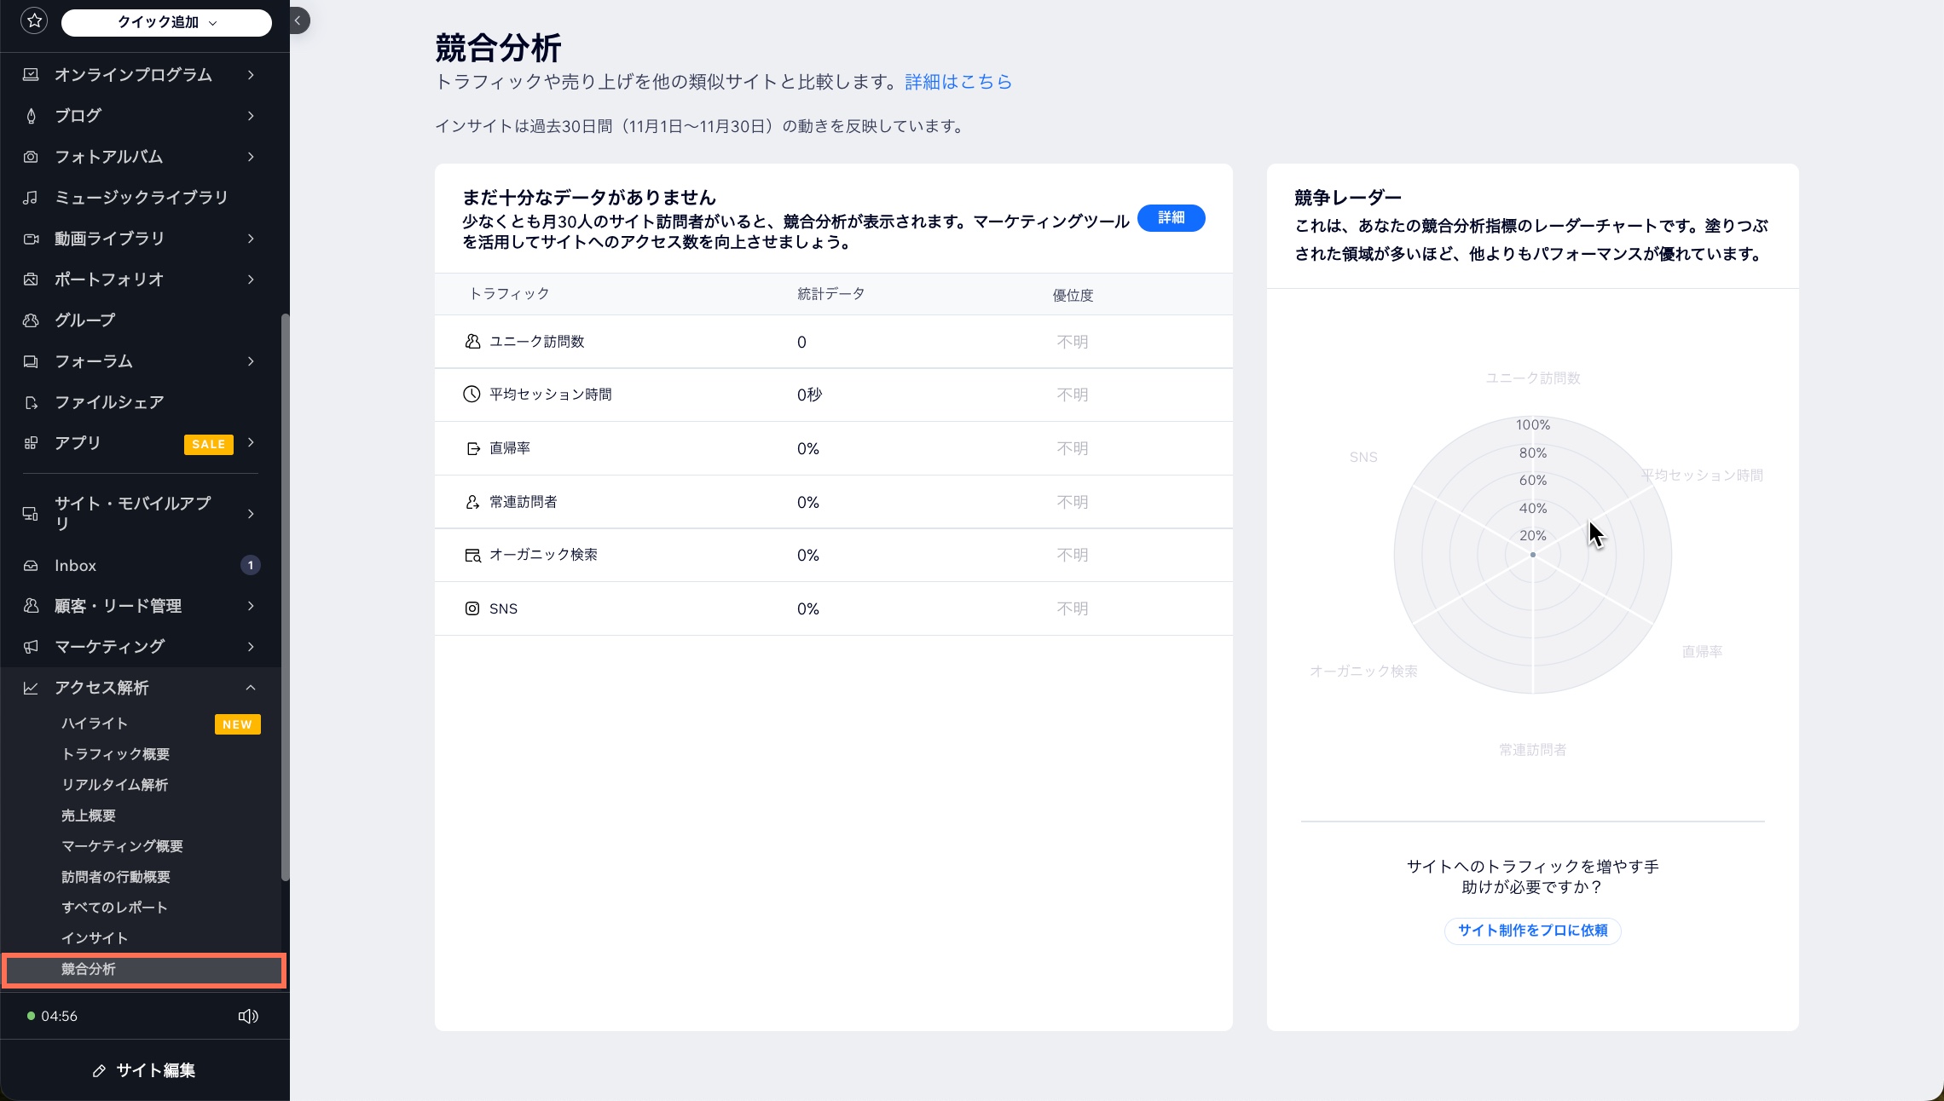This screenshot has height=1101, width=1944.
Task: Click the サイト編集 button
Action: [x=144, y=1070]
